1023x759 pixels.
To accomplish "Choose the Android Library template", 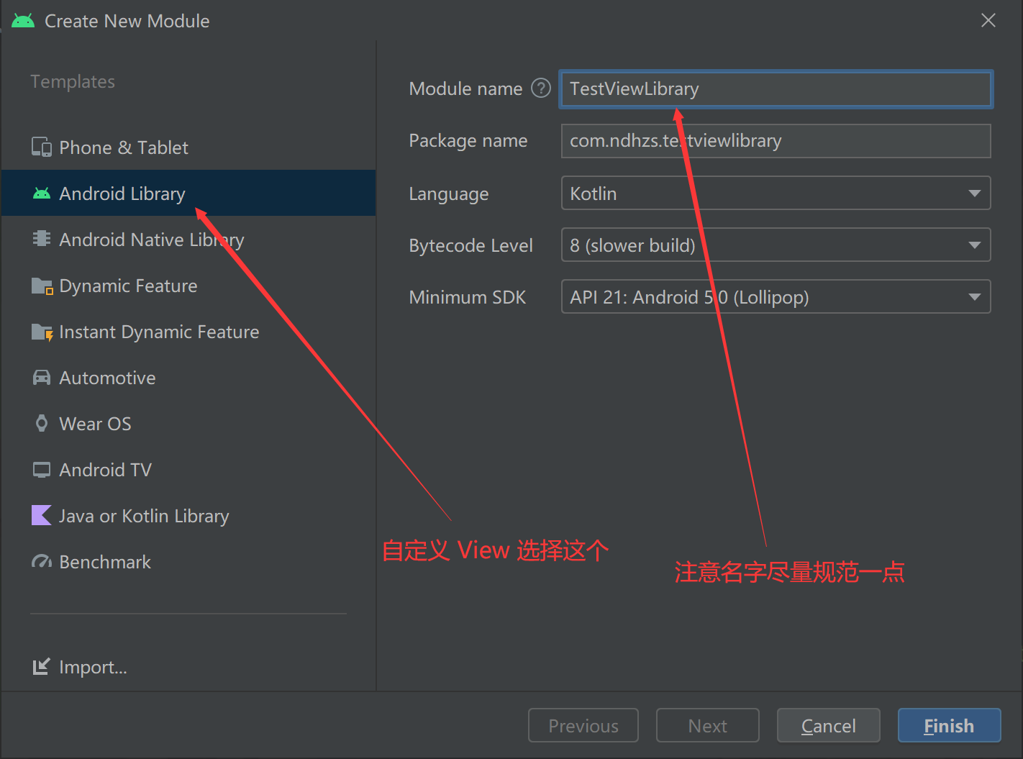I will point(188,194).
